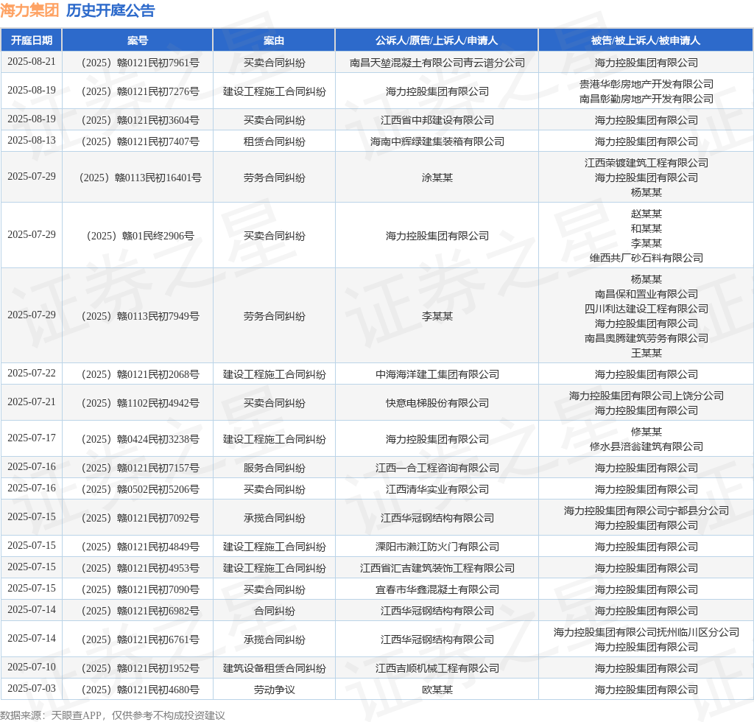The image size is (754, 722).
Task: Click 维西共厂砂石料有限公司 defendant
Action: (646, 259)
